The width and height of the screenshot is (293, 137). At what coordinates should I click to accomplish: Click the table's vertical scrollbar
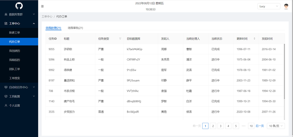285,71
